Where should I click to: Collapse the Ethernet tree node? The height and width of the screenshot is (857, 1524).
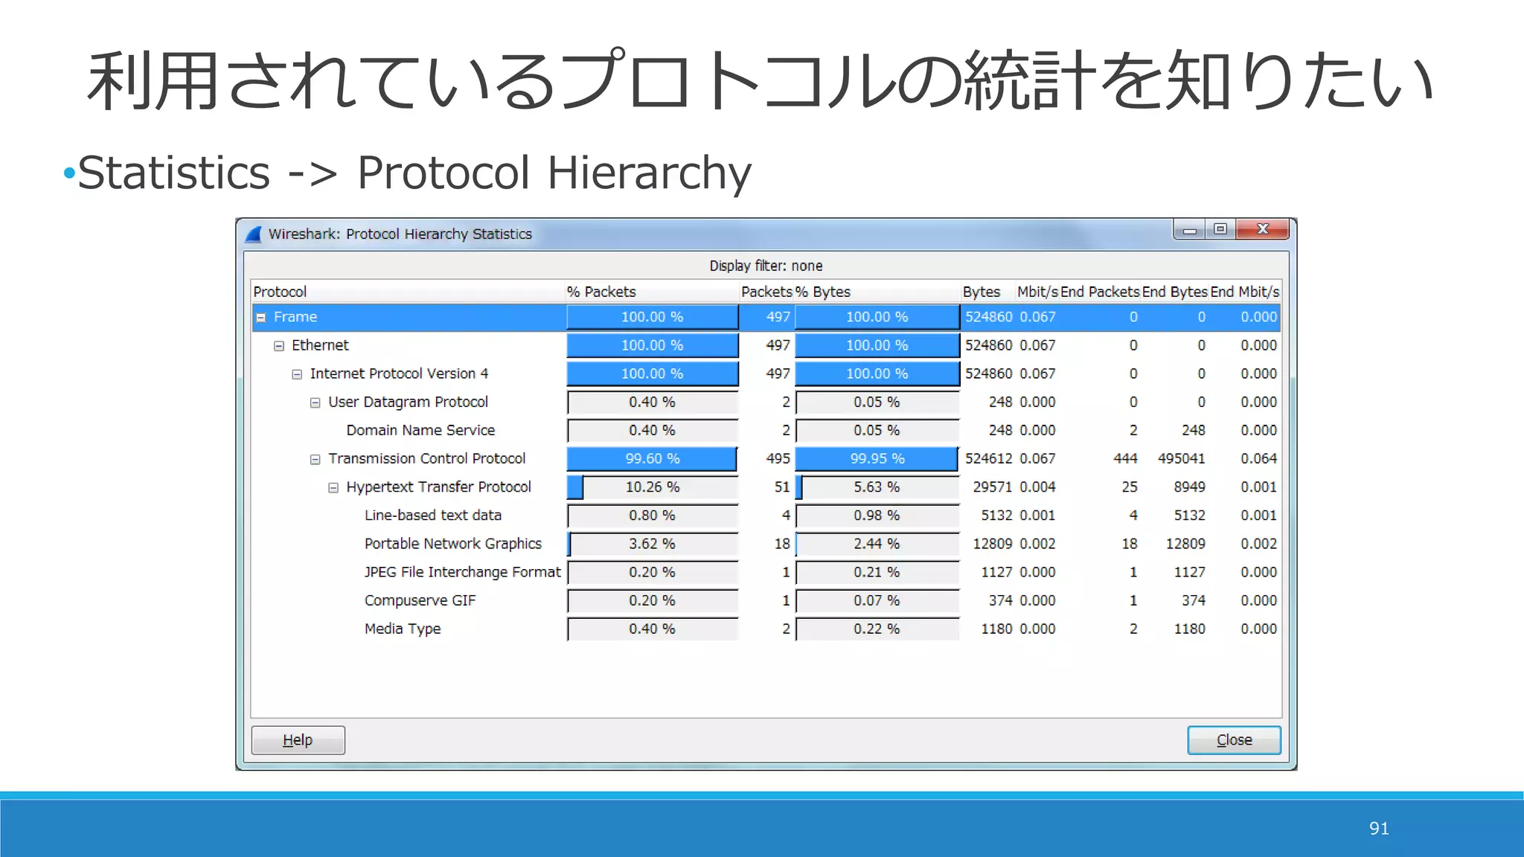pyautogui.click(x=279, y=346)
